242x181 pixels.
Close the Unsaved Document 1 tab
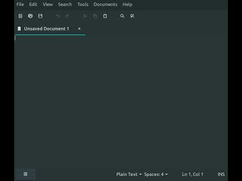click(x=79, y=29)
